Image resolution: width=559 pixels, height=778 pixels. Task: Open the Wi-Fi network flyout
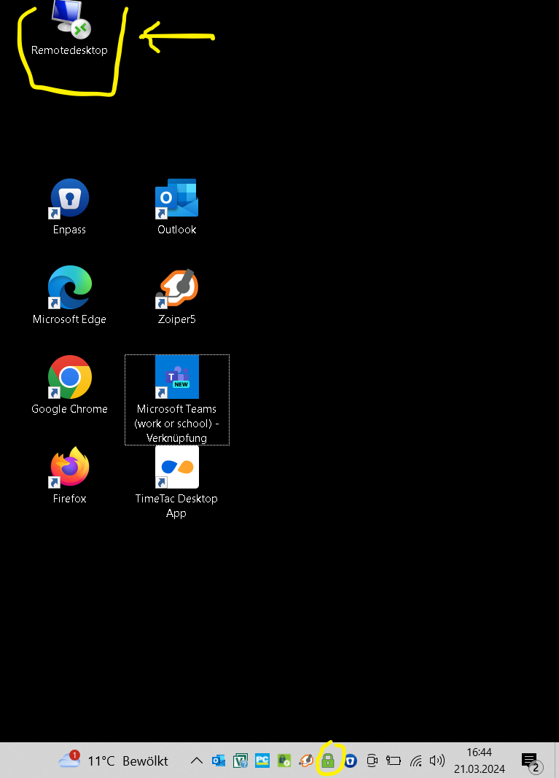[x=416, y=761]
